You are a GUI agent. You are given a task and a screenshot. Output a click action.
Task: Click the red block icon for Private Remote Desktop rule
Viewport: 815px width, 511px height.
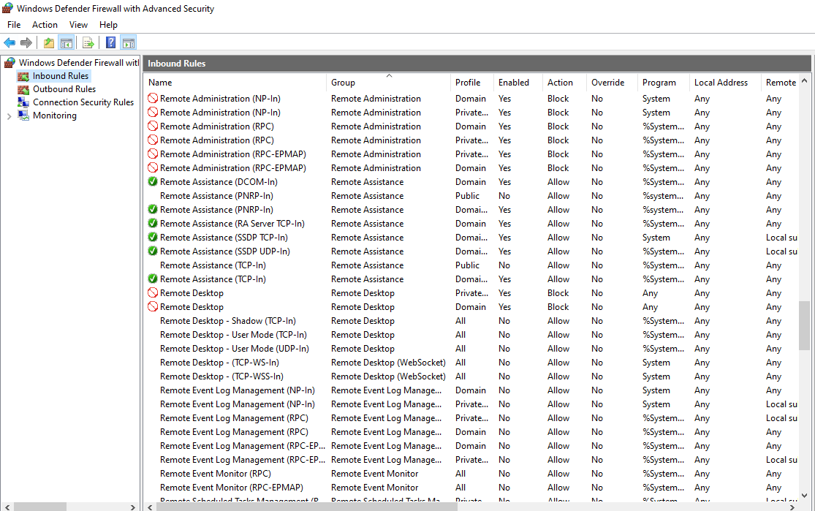[x=153, y=293]
